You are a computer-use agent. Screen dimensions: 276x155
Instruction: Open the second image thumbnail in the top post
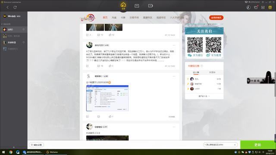tap(113, 28)
